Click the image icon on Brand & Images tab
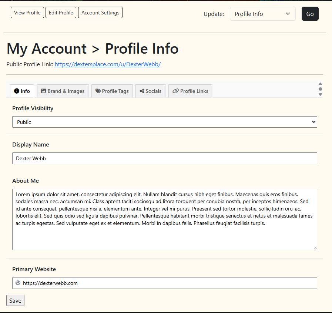332x313 pixels. coord(44,91)
